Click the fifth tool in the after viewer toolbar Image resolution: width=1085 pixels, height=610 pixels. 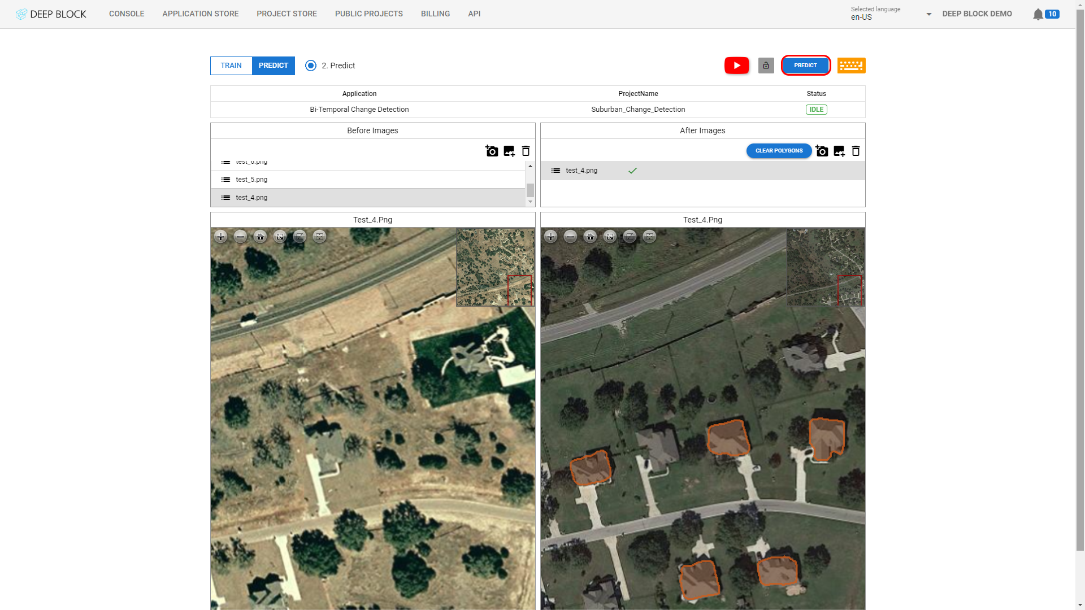[630, 237]
